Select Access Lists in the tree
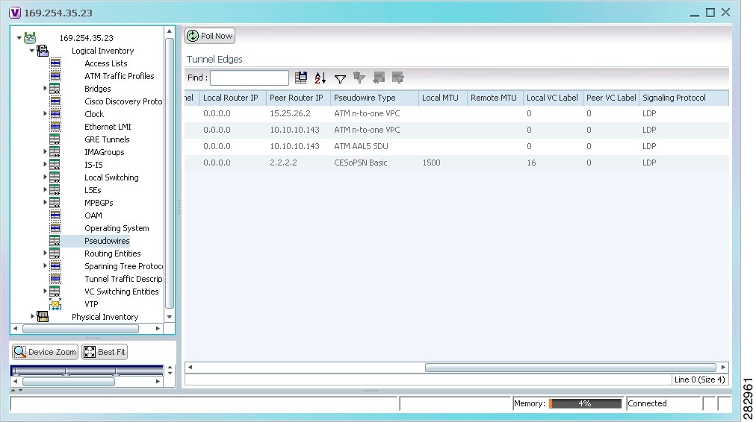The image size is (756, 422). point(105,63)
